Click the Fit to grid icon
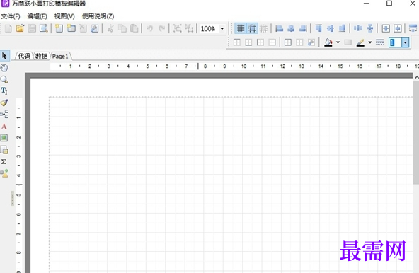419x273 pixels. coord(264,28)
